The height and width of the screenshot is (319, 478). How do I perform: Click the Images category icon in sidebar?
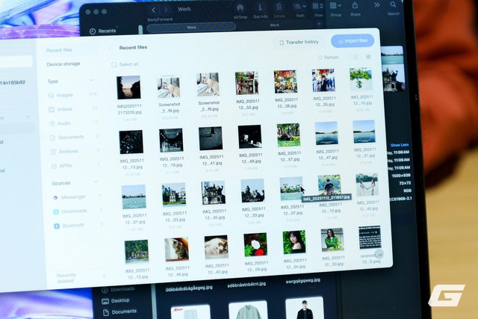pyautogui.click(x=51, y=95)
